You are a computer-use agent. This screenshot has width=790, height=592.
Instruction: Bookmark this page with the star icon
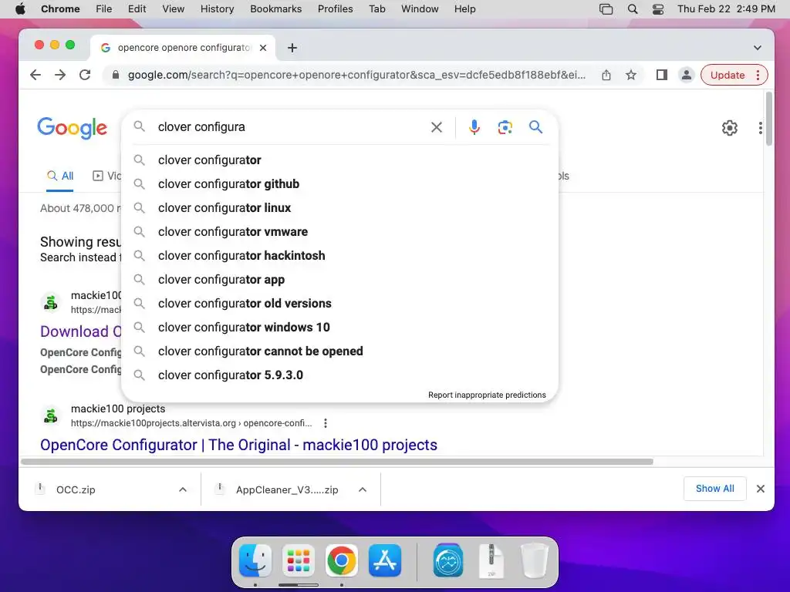click(x=631, y=75)
